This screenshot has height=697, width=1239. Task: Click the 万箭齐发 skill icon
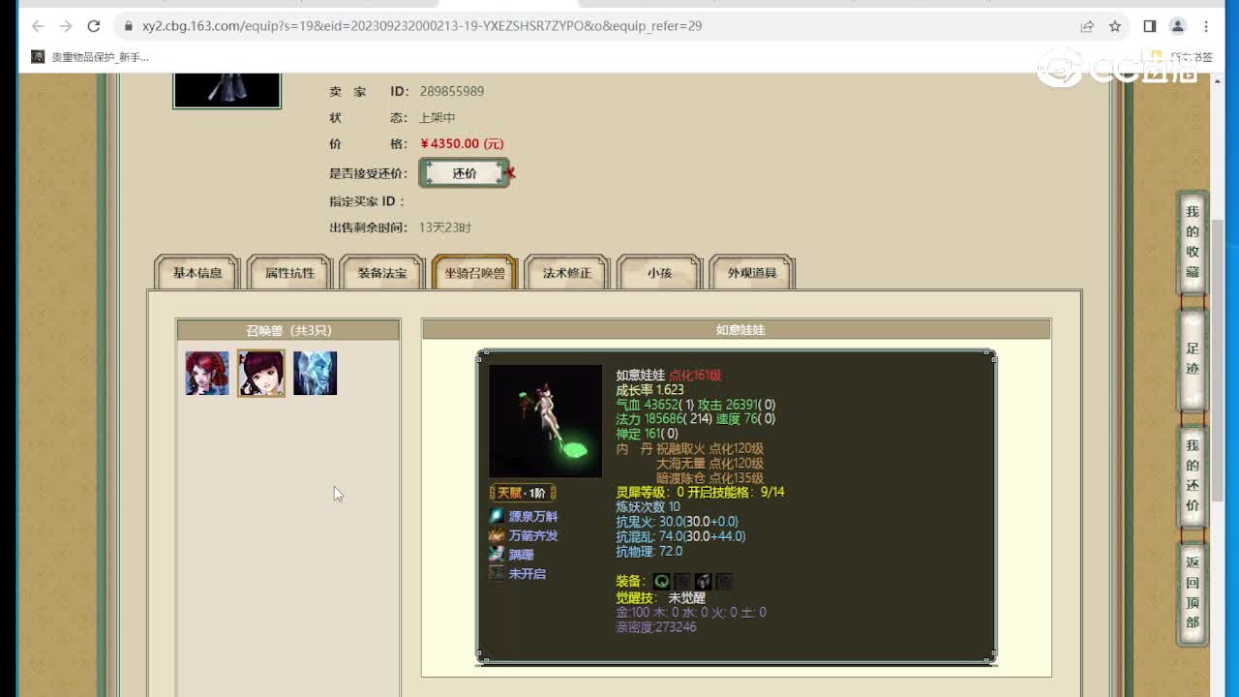click(x=497, y=535)
